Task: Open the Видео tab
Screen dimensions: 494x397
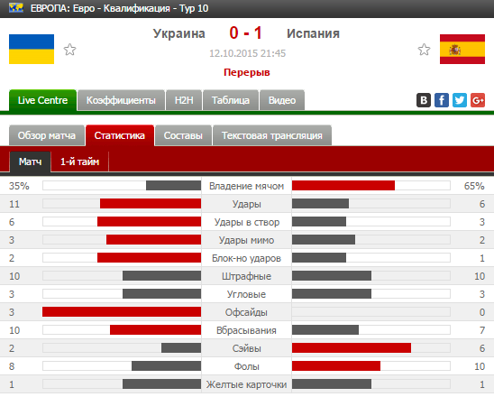Action: coord(282,100)
